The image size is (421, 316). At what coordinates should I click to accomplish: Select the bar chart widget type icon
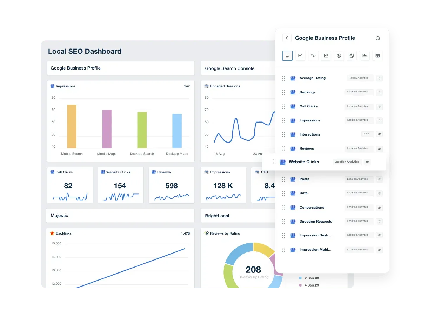(x=326, y=55)
